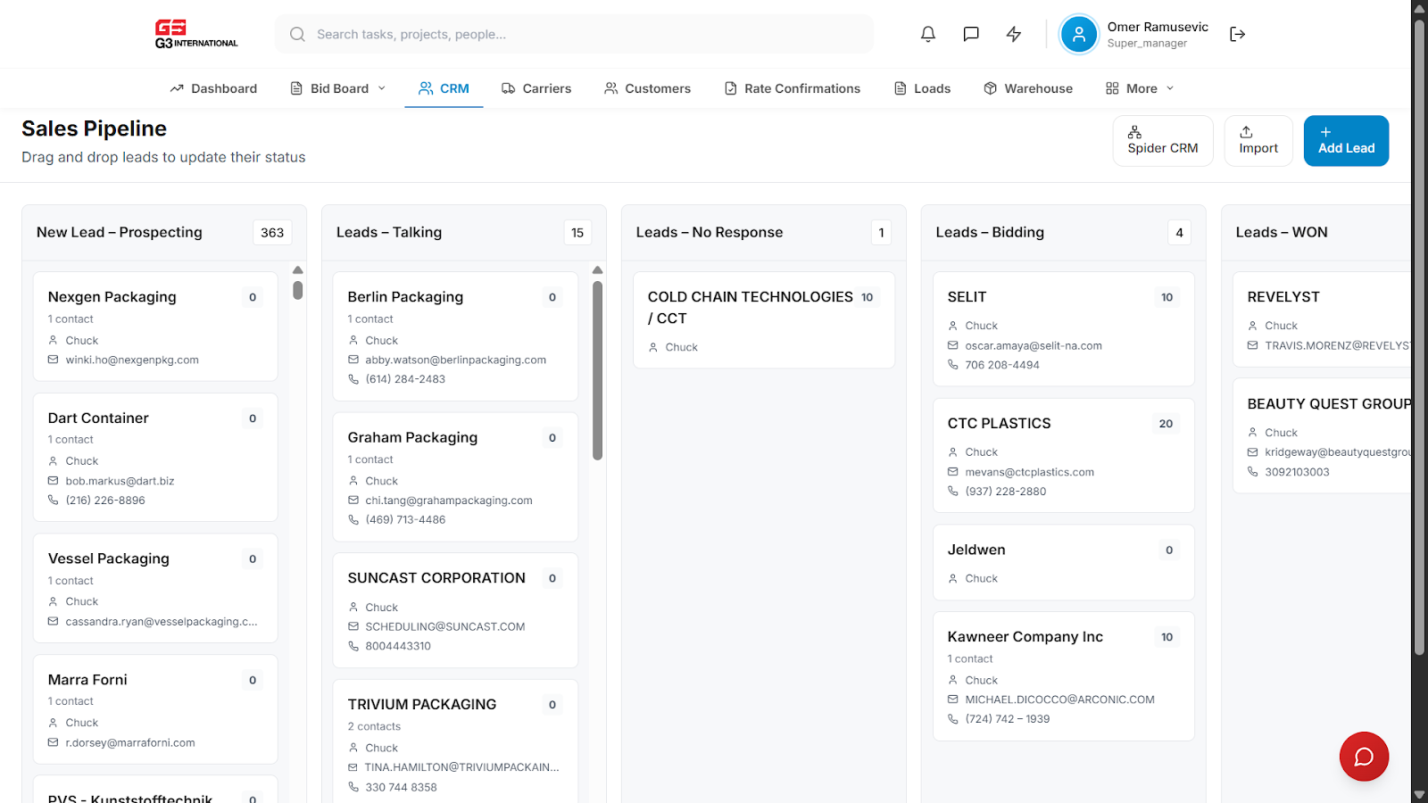
Task: Open the notifications bell
Action: pyautogui.click(x=928, y=34)
